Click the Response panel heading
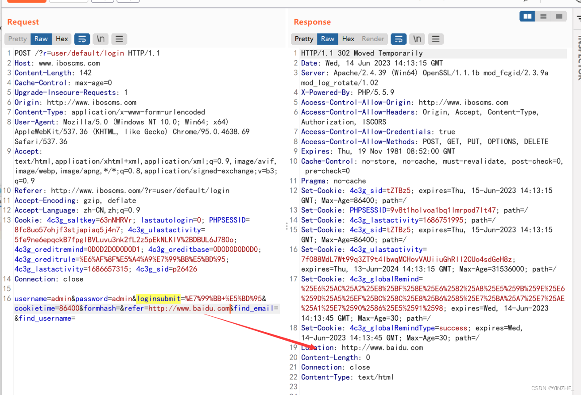Viewport: 581px width, 395px height. coord(312,22)
